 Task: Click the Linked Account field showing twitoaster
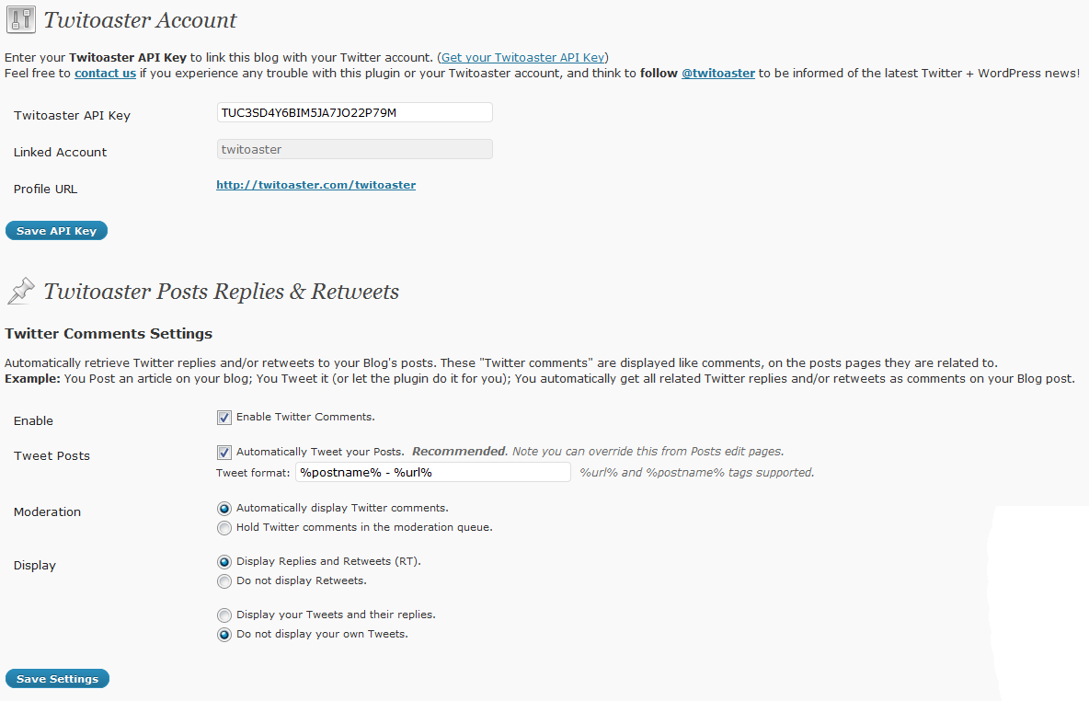coord(354,149)
